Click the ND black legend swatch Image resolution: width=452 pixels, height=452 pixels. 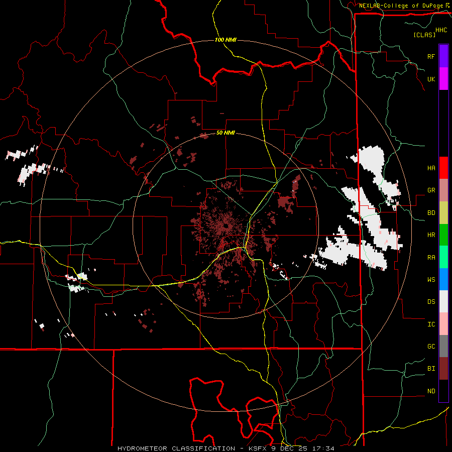tap(443, 391)
